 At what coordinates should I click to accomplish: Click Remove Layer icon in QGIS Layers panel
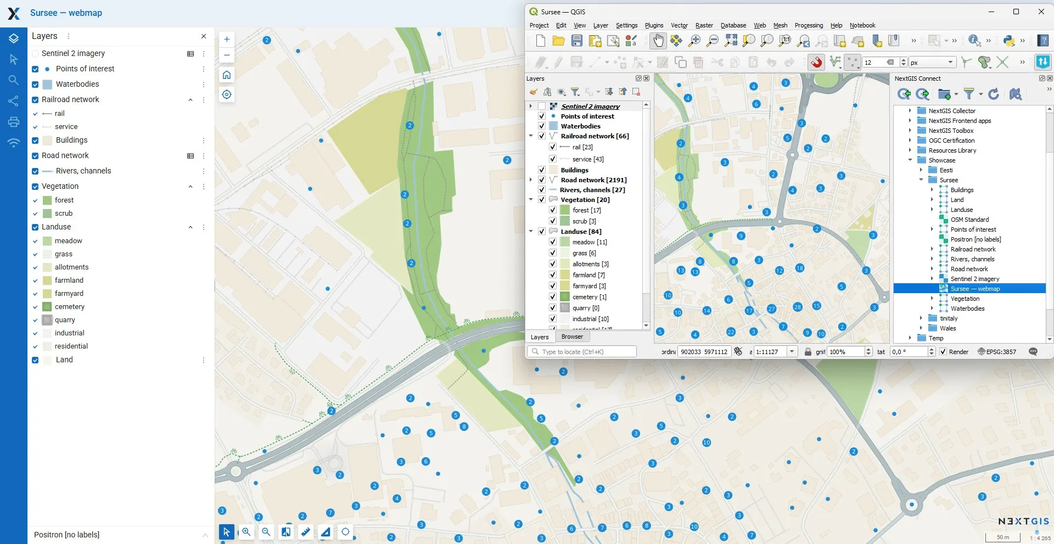636,92
